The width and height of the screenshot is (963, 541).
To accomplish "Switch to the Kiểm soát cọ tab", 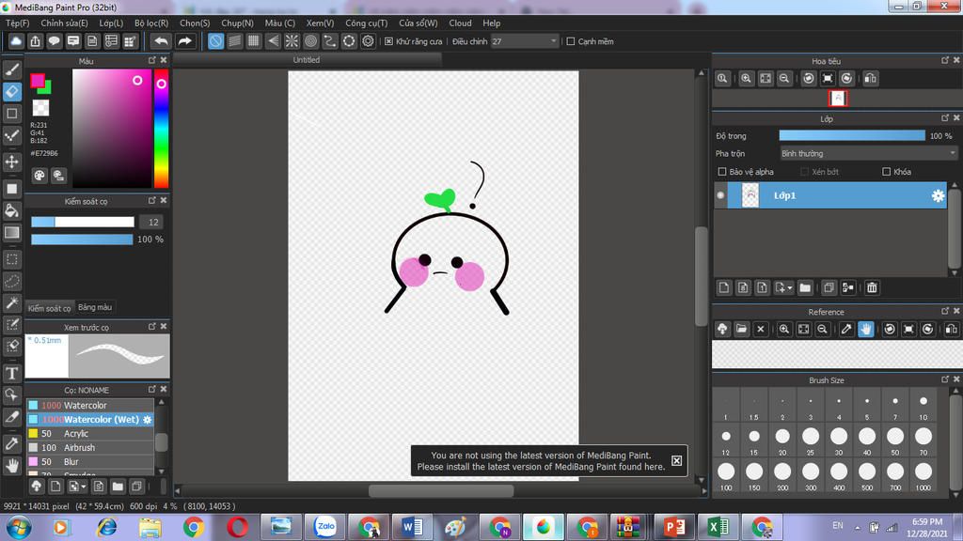I will click(50, 308).
